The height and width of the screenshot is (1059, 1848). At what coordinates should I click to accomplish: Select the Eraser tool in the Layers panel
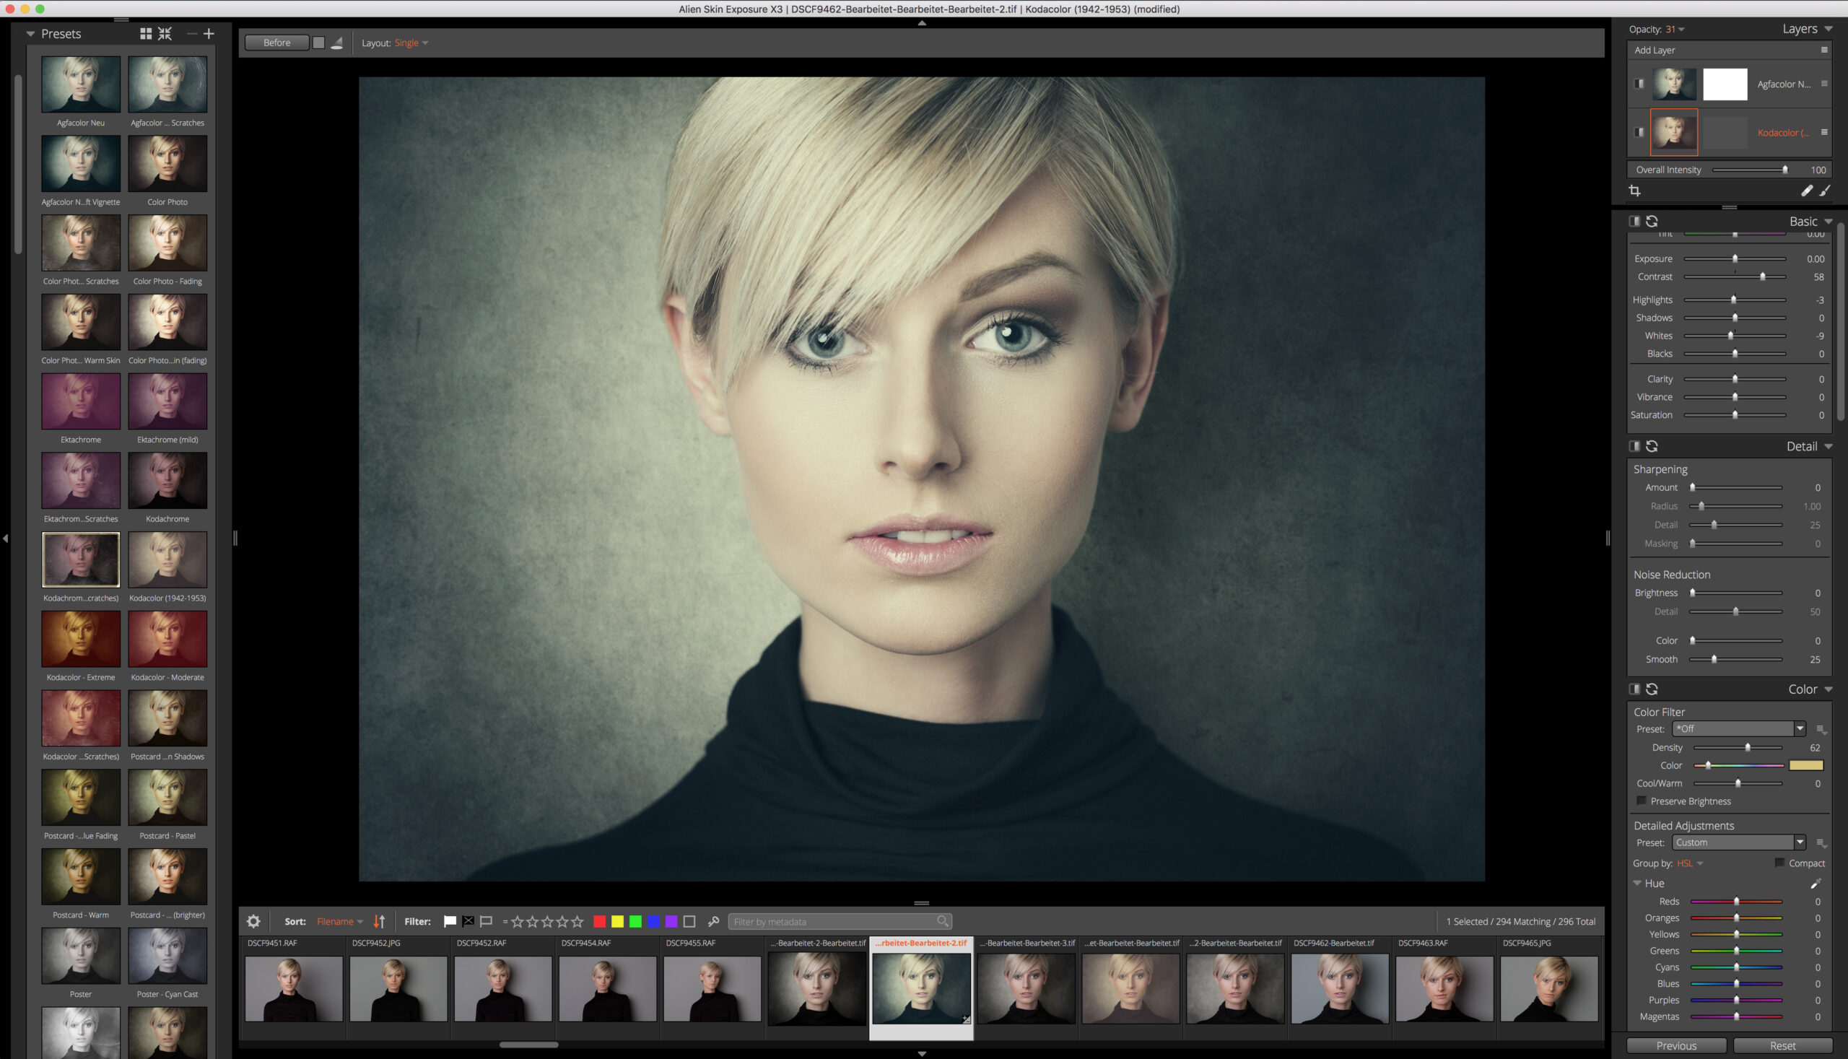click(1808, 191)
